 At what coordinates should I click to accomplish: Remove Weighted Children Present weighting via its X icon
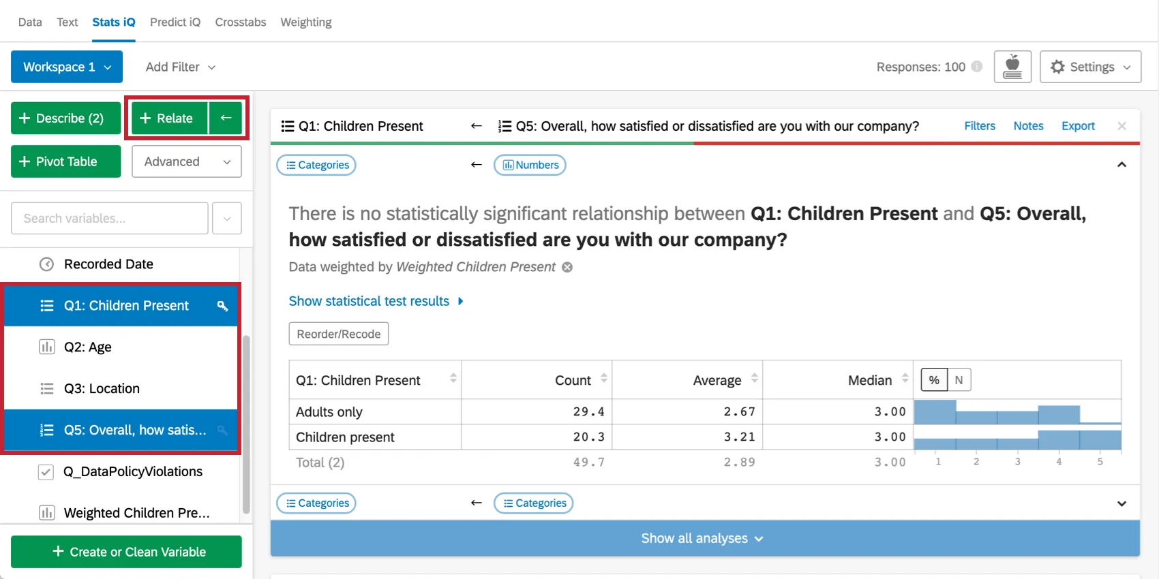(x=567, y=267)
